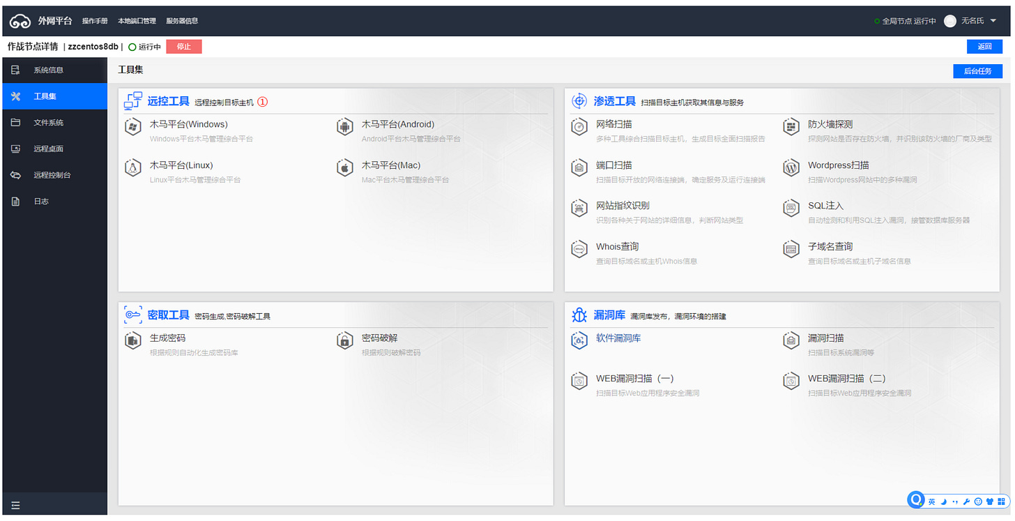The image size is (1015, 521).
Task: Click the 漏洞库 section bug icon
Action: [579, 315]
